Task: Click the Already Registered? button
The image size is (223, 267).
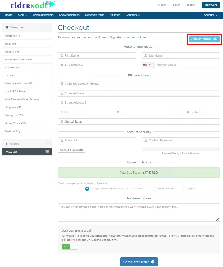Action: (204, 39)
